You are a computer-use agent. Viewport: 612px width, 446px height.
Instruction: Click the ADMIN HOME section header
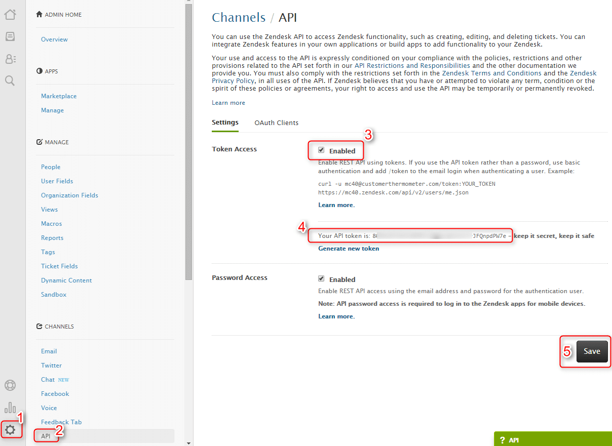[x=59, y=15]
